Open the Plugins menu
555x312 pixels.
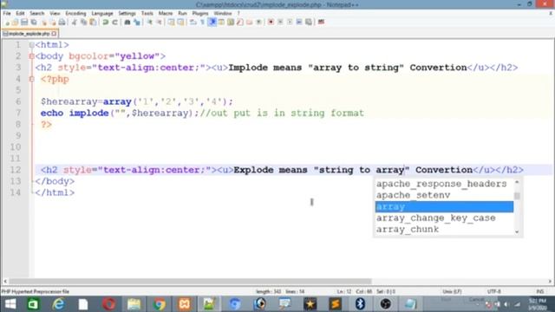(x=200, y=14)
